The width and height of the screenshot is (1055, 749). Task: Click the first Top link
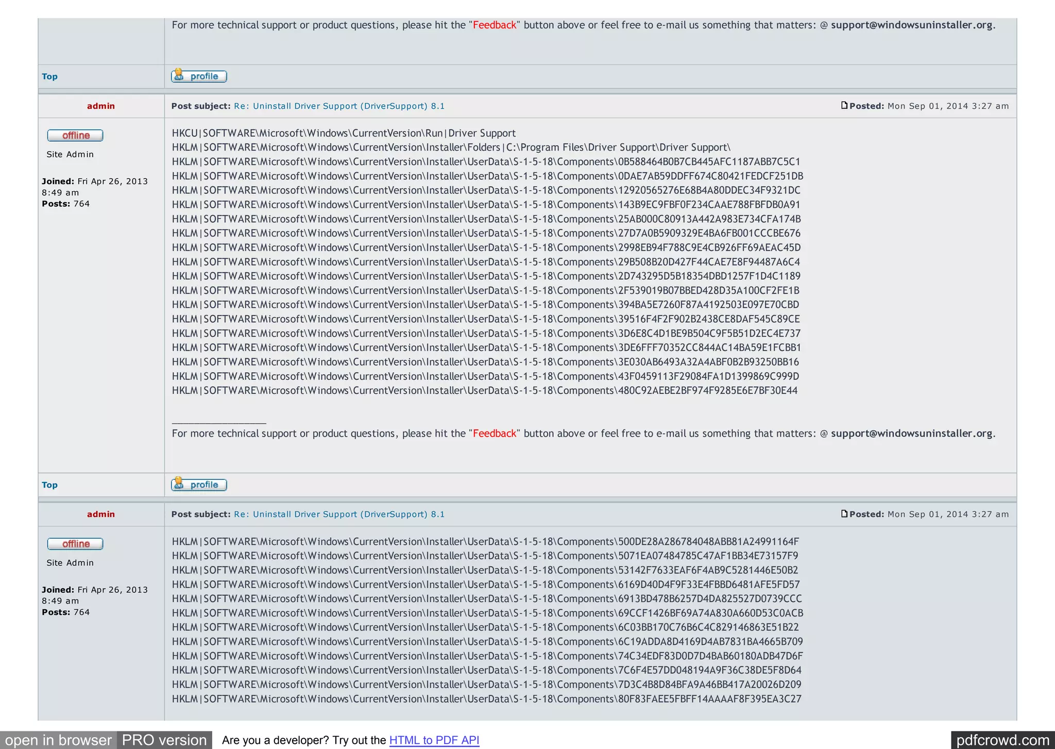(49, 76)
